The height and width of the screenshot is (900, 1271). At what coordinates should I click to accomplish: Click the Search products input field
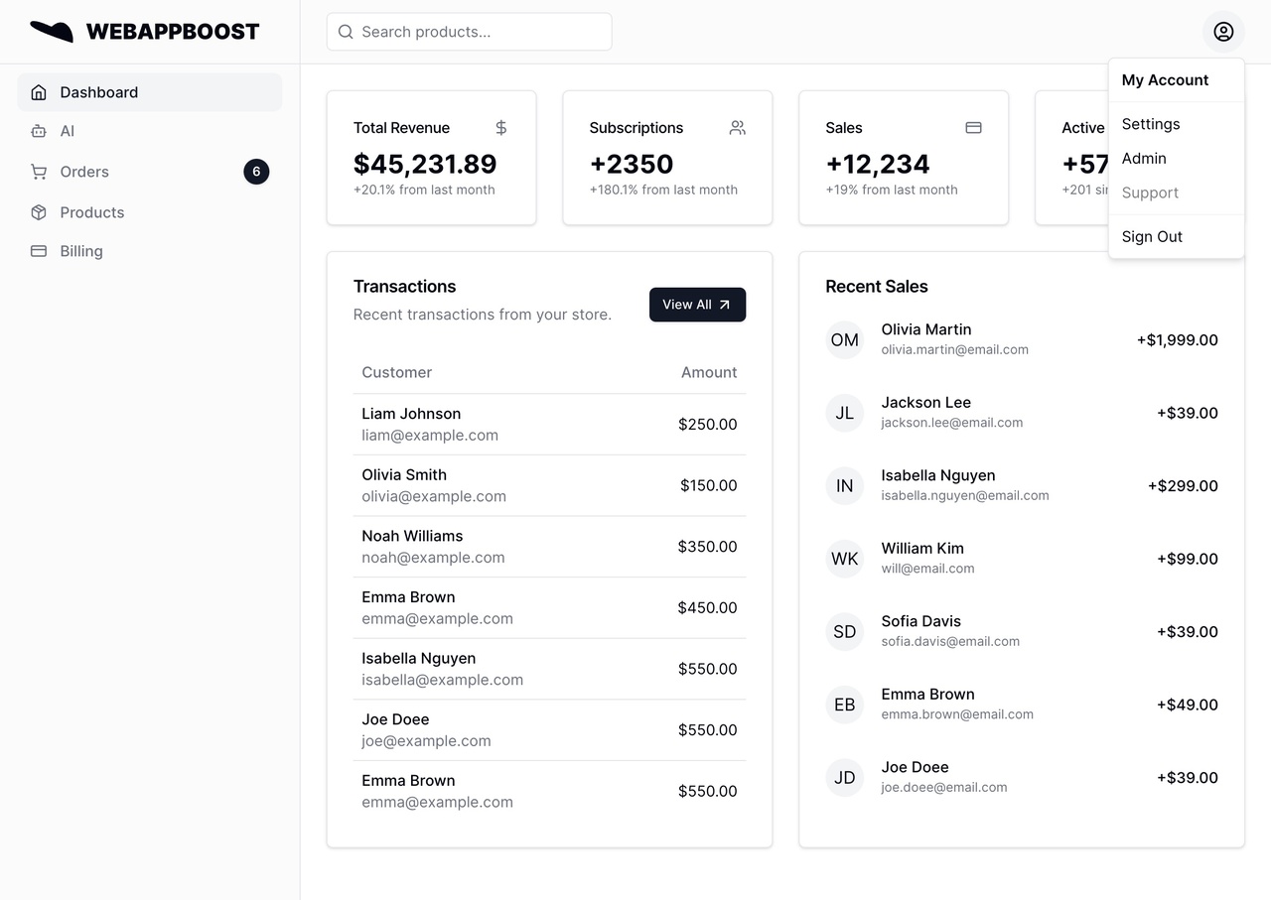pos(469,31)
